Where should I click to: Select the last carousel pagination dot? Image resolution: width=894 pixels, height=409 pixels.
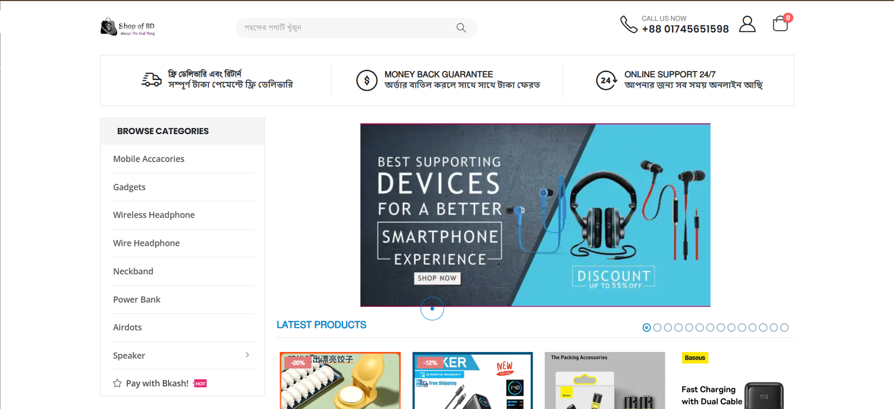784,328
